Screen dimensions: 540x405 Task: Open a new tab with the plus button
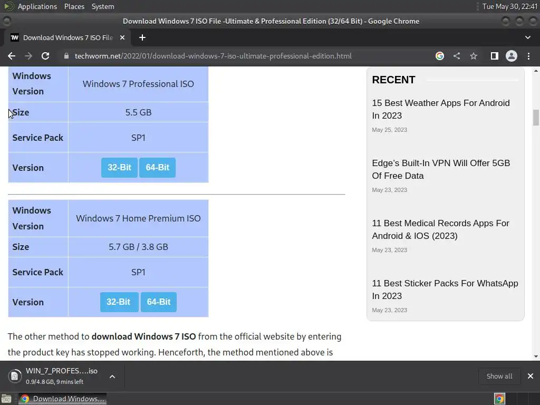[x=142, y=37]
